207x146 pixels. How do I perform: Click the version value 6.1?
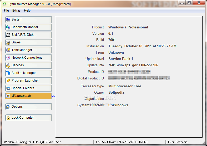[111, 33]
